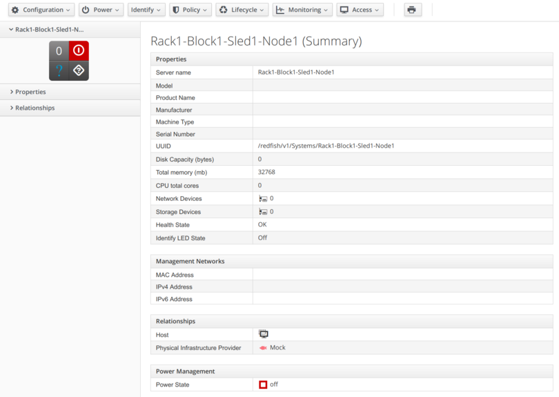559x397 pixels.
Task: Open the Access dropdown button
Action: (360, 10)
